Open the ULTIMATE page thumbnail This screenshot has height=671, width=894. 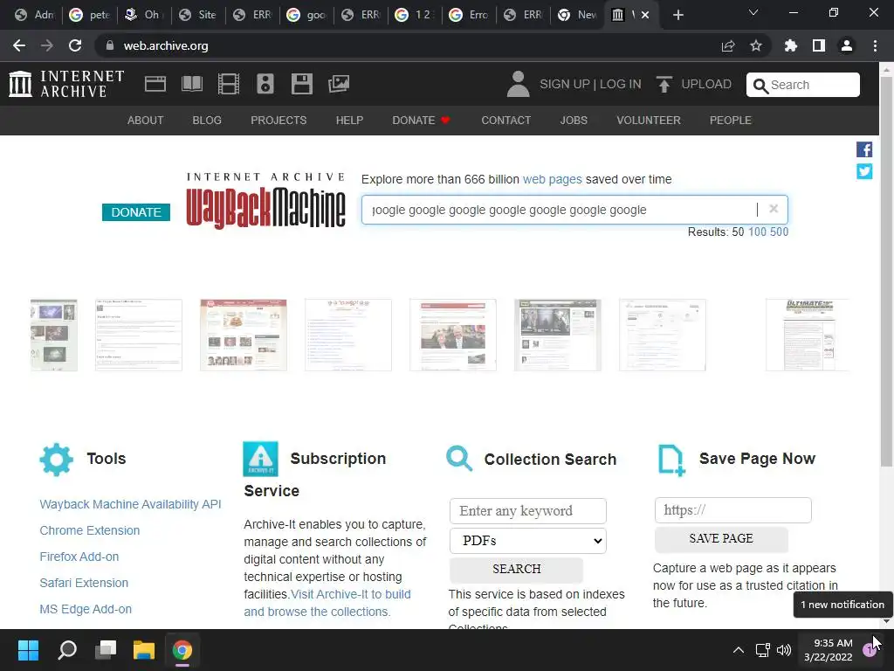[808, 335]
